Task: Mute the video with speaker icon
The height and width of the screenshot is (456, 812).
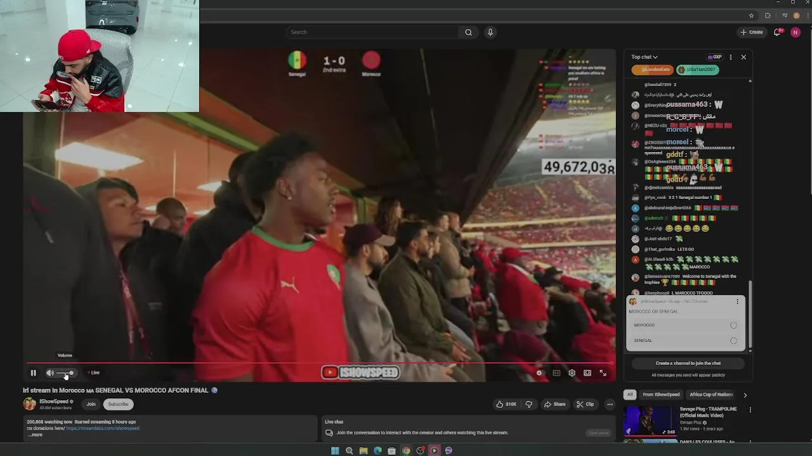Action: 50,373
